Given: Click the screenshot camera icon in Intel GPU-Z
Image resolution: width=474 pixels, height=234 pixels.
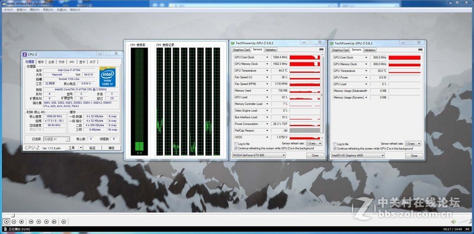Looking at the screenshot, I should coord(420,50).
